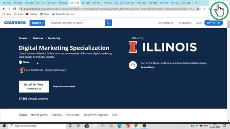Open the Apps bookmarks shortcut
The width and height of the screenshot is (230, 129).
pos(7,14)
